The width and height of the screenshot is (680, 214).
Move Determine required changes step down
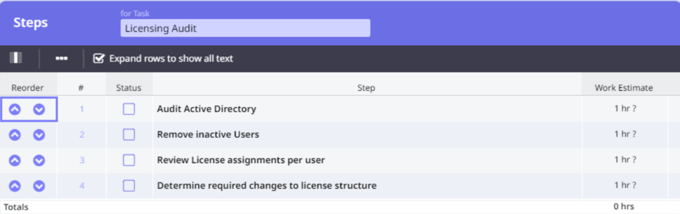pyautogui.click(x=39, y=186)
